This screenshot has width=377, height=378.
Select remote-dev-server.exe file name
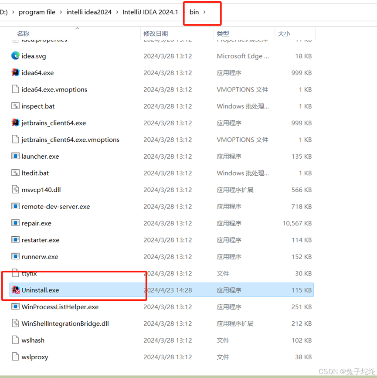tap(56, 206)
